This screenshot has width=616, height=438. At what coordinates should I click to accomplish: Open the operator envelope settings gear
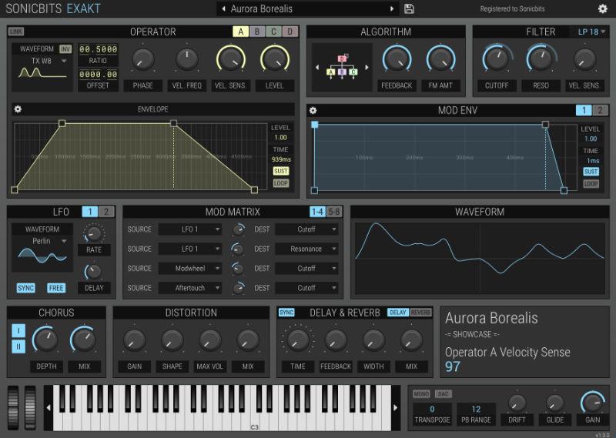(x=18, y=110)
